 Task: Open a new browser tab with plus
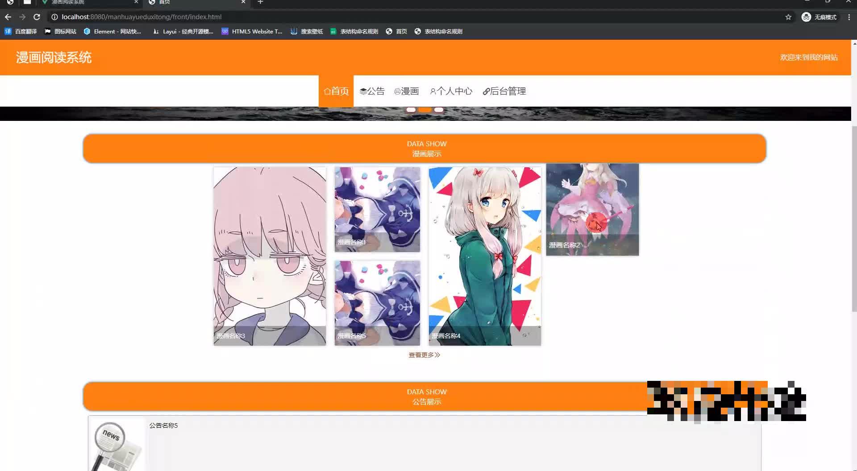[x=260, y=2]
